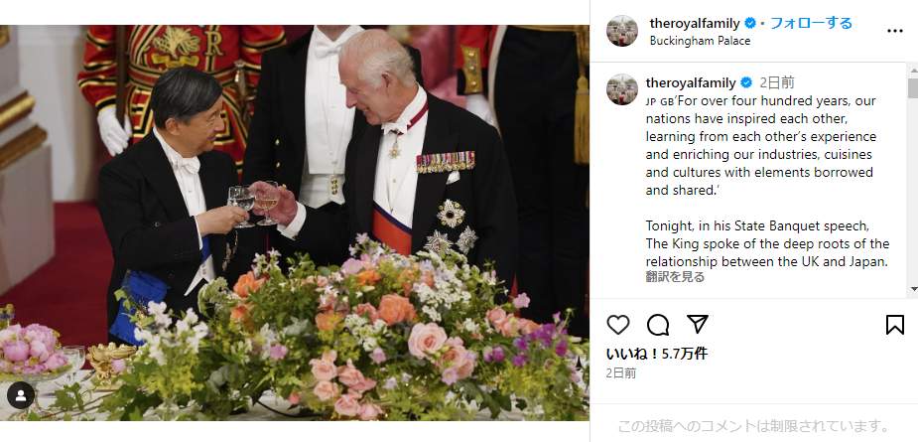Click the scrollbar down arrow in caption panel
The height and width of the screenshot is (442, 918).
913,288
